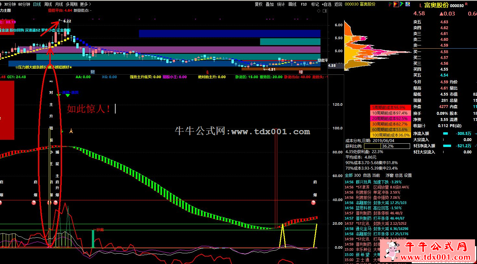Click the 平均成本: 4.86元 line
477x264 pixels.
[361, 157]
